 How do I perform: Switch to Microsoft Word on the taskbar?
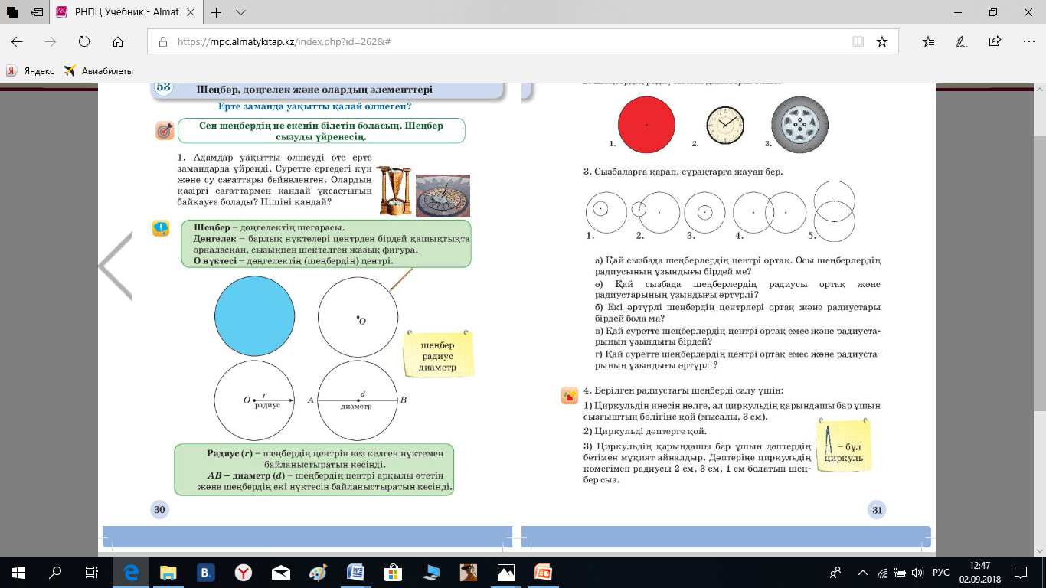356,573
